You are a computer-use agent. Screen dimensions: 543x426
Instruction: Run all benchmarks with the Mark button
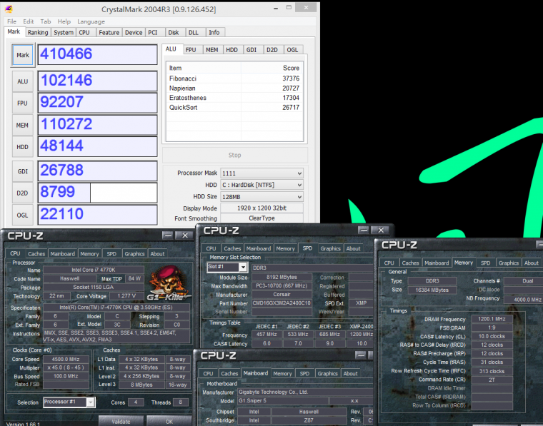(23, 55)
